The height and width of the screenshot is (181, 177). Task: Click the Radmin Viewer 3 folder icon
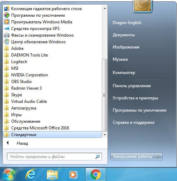coord(6,88)
